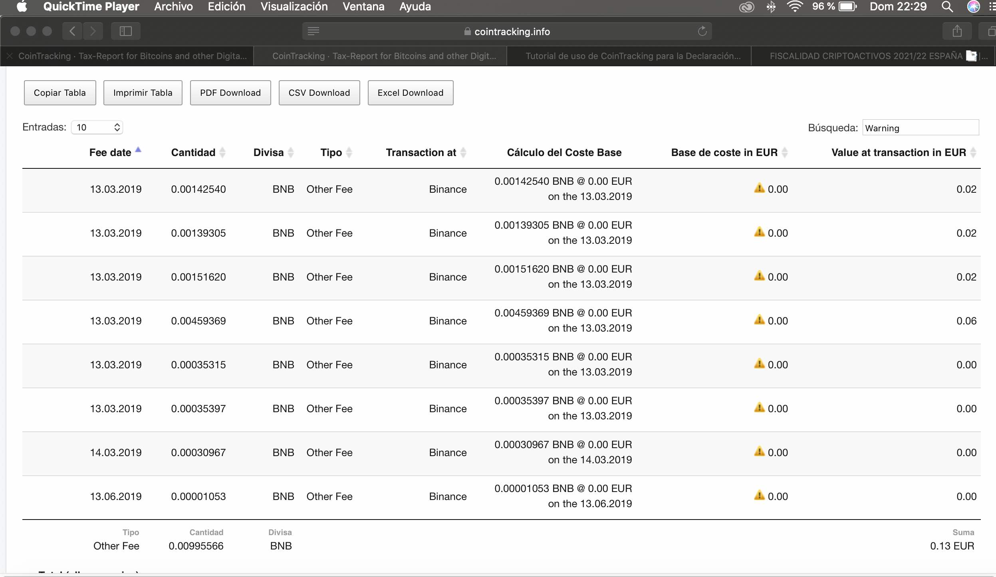Click warning icon in 0.00139305 BNB row
This screenshot has width=996, height=577.
pos(759,232)
